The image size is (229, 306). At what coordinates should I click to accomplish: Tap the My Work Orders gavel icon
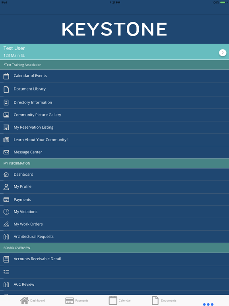pyautogui.click(x=6, y=224)
